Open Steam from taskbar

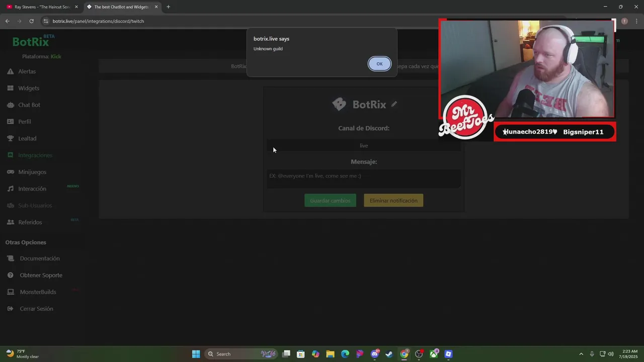389,354
